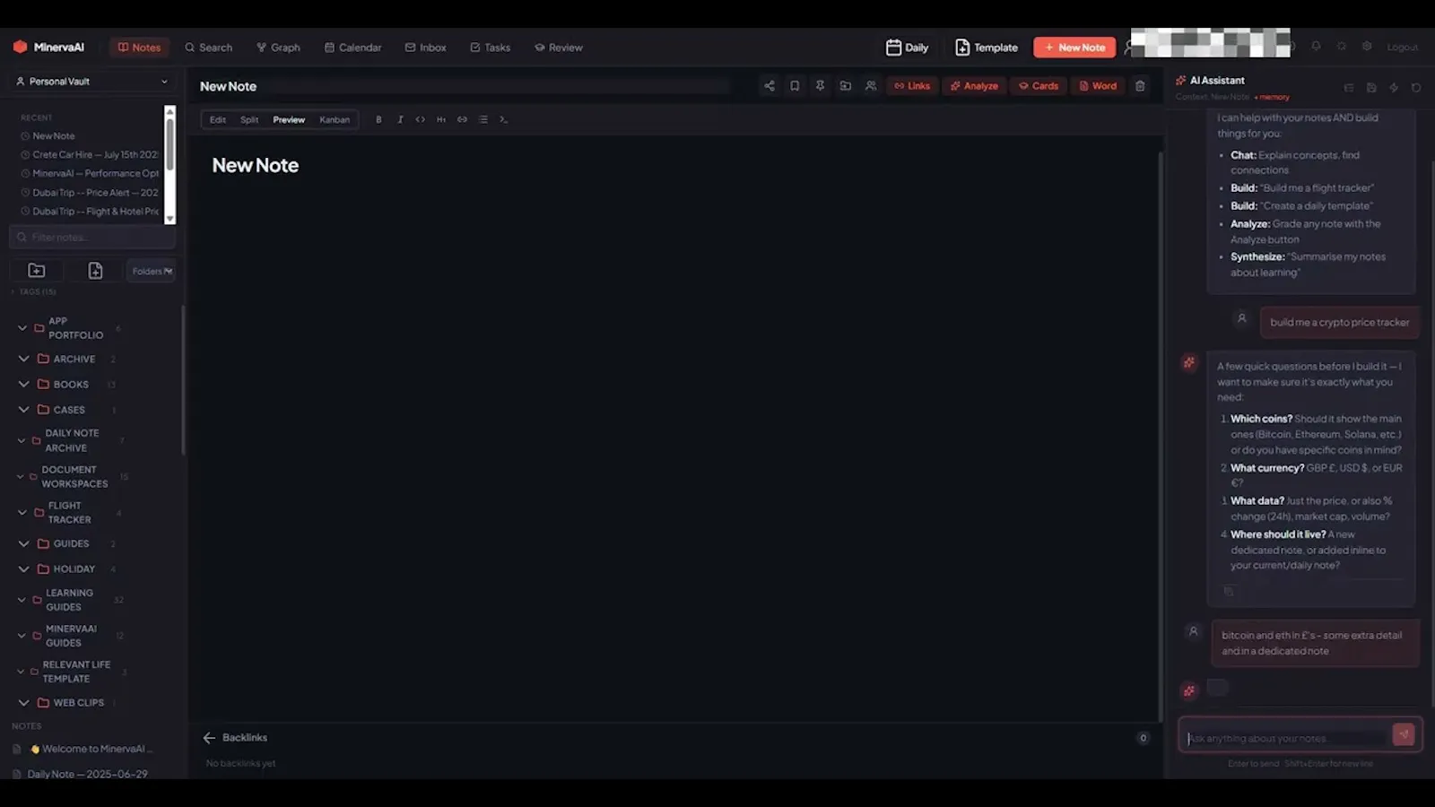Insert heading with H1 icon
The height and width of the screenshot is (807, 1435).
click(x=441, y=119)
